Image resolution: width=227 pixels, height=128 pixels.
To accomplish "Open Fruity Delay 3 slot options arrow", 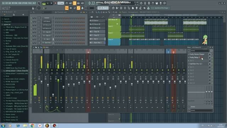I will [189, 58].
